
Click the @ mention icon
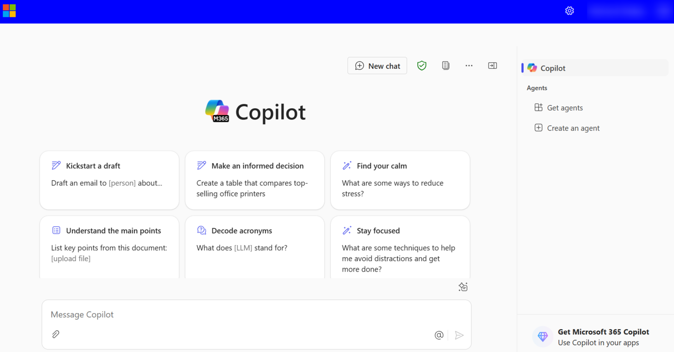pos(439,335)
